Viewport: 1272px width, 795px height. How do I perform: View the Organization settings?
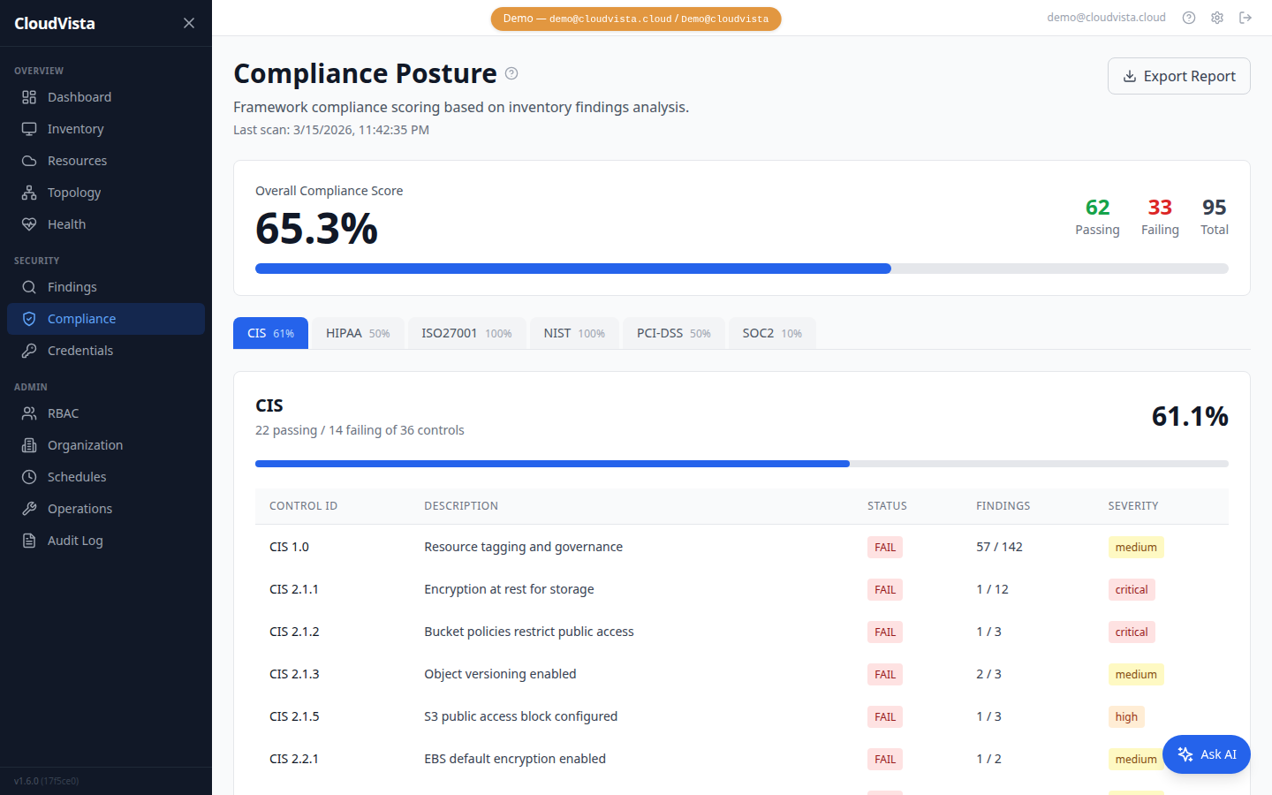[83, 444]
